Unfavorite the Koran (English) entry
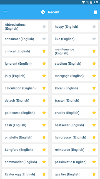The height and width of the screenshot is (179, 100). (x=94, y=88)
